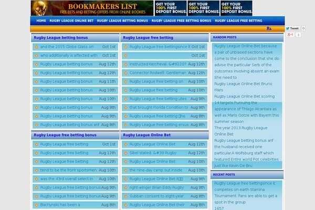Open the 'Rugby League free betting' section heading
The width and height of the screenshot is (315, 210).
(148, 38)
